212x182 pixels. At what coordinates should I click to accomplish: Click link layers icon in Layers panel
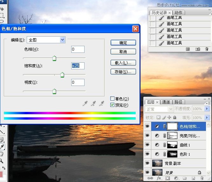[x=150, y=178]
